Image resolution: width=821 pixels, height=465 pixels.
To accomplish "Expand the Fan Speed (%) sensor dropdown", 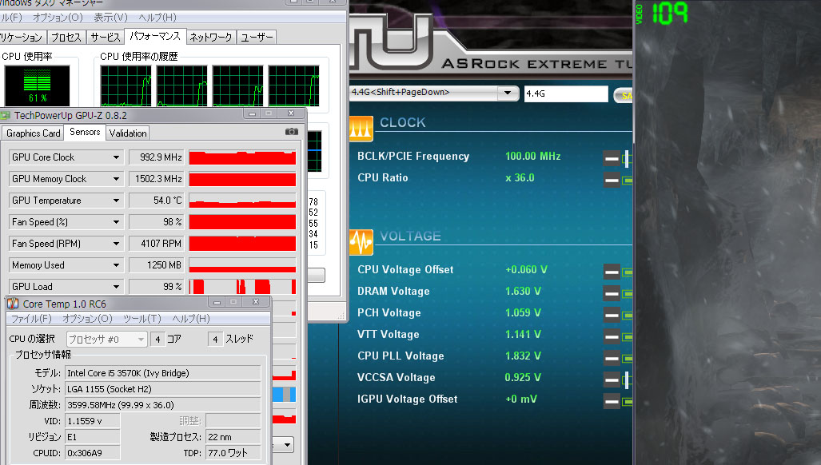I will 116,222.
